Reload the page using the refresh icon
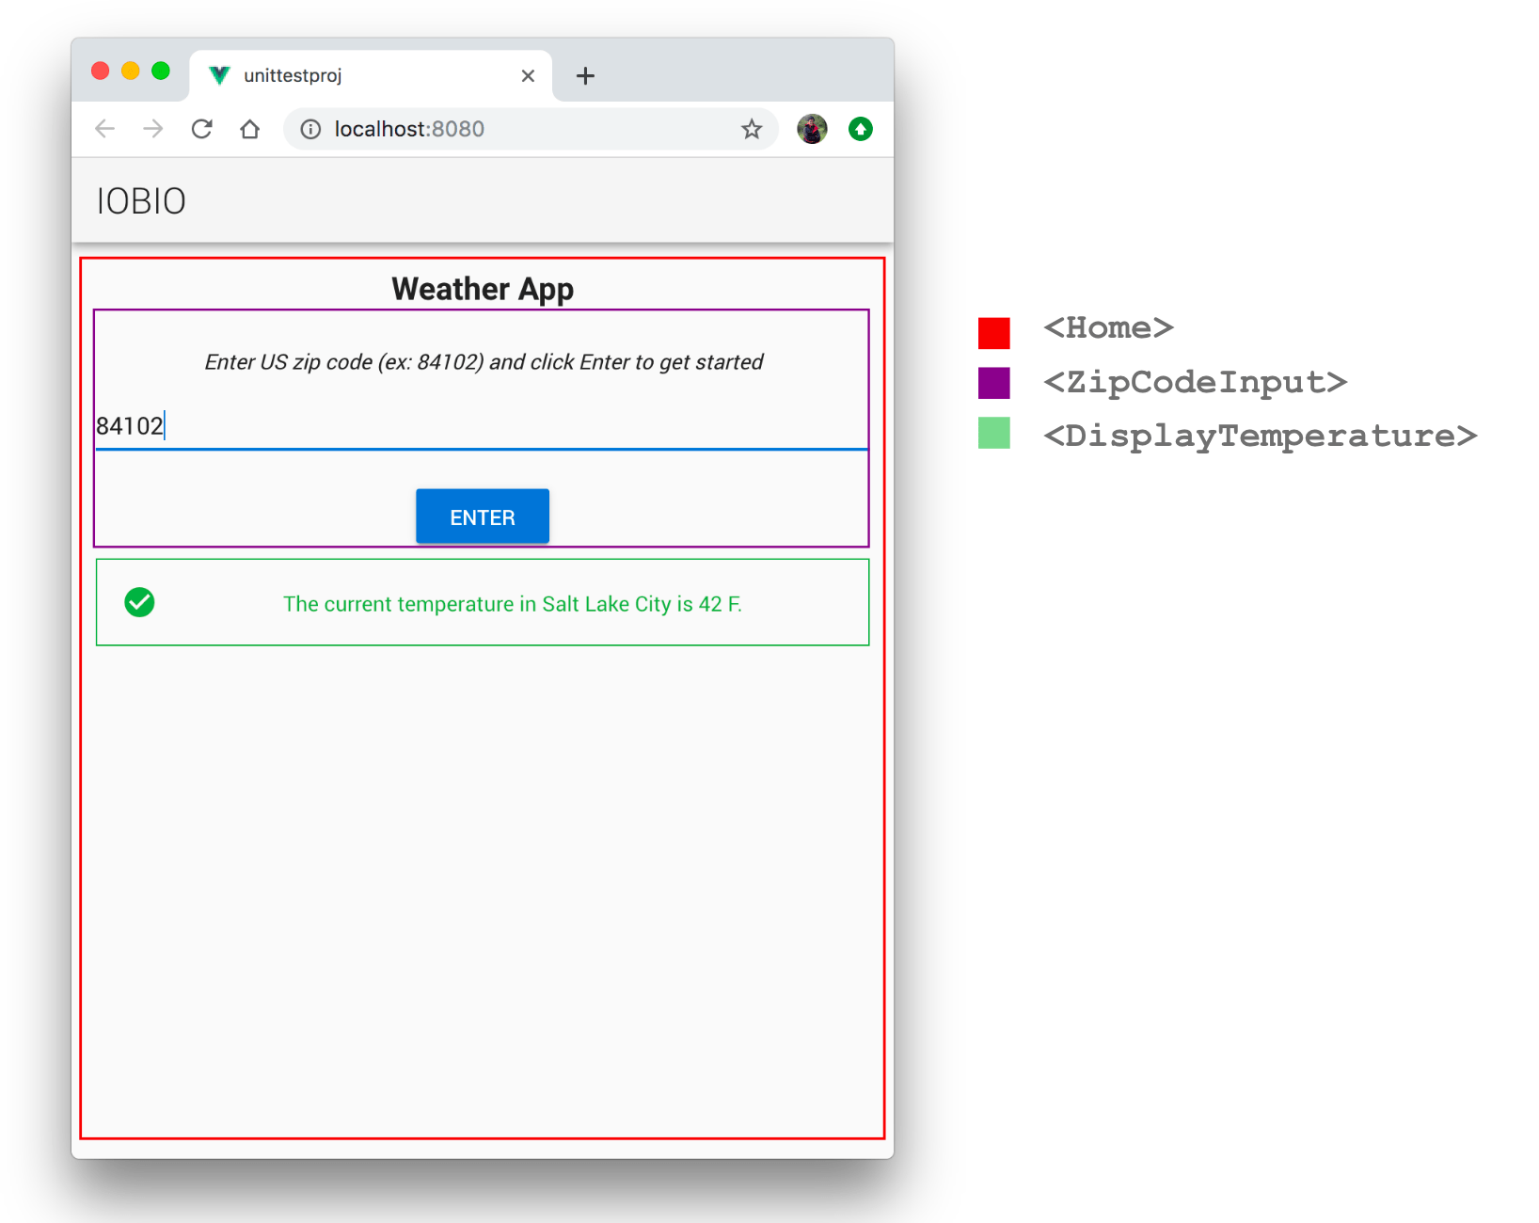 click(x=202, y=129)
